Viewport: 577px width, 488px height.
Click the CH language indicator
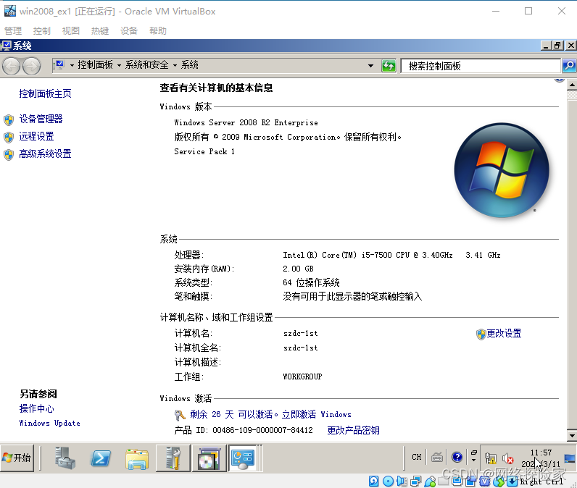[417, 457]
